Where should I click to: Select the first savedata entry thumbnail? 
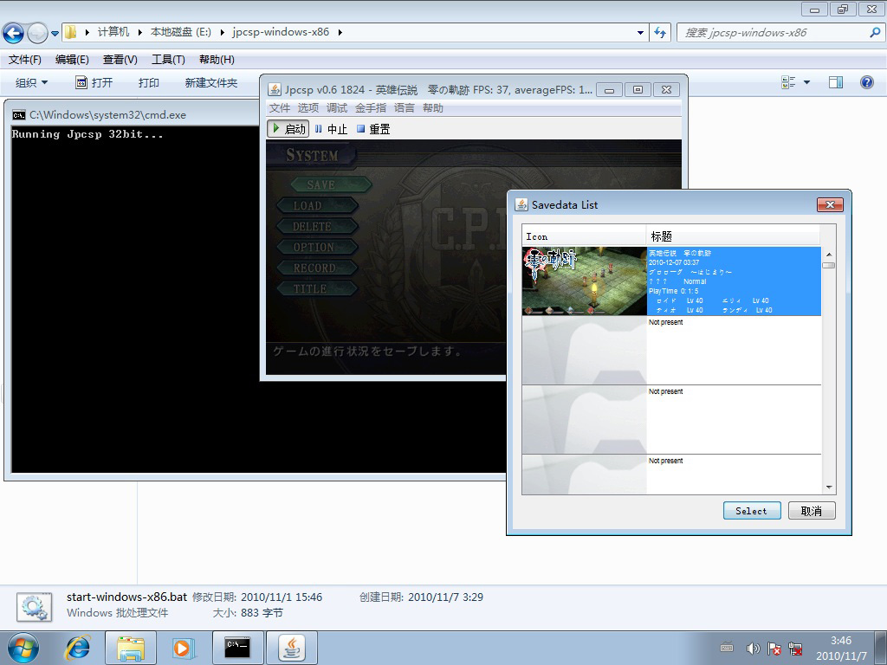click(584, 281)
